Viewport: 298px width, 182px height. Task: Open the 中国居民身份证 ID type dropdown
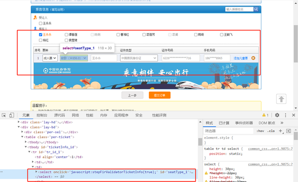point(139,58)
